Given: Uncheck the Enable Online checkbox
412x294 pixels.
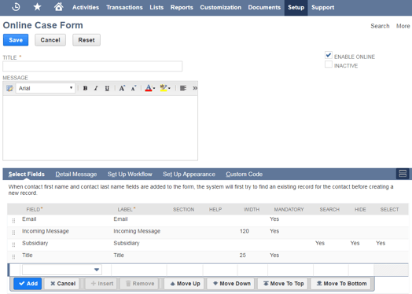Looking at the screenshot, I should pos(329,55).
